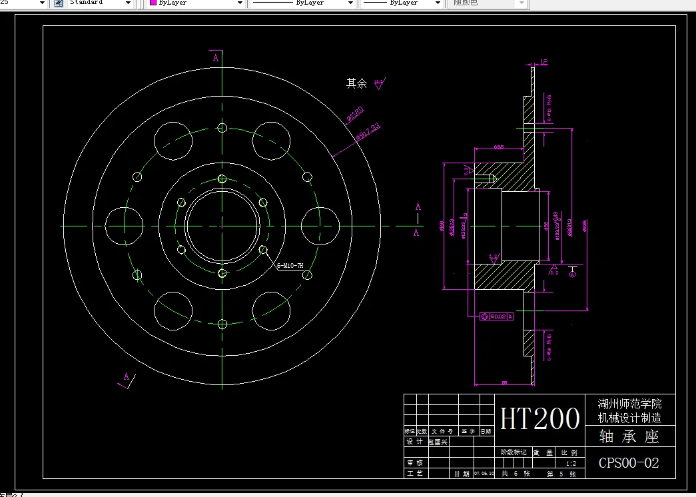Click the lower-left section marker A
This screenshot has width=696, height=497.
tap(127, 377)
